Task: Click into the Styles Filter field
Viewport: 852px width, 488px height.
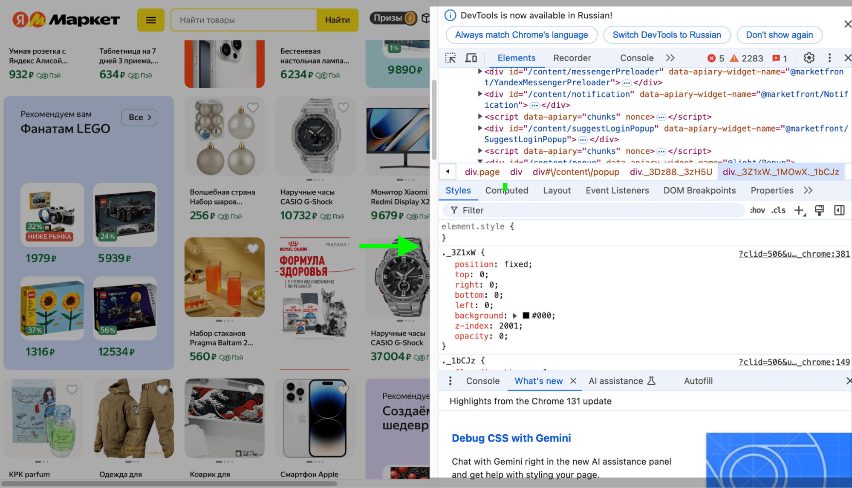Action: point(593,210)
